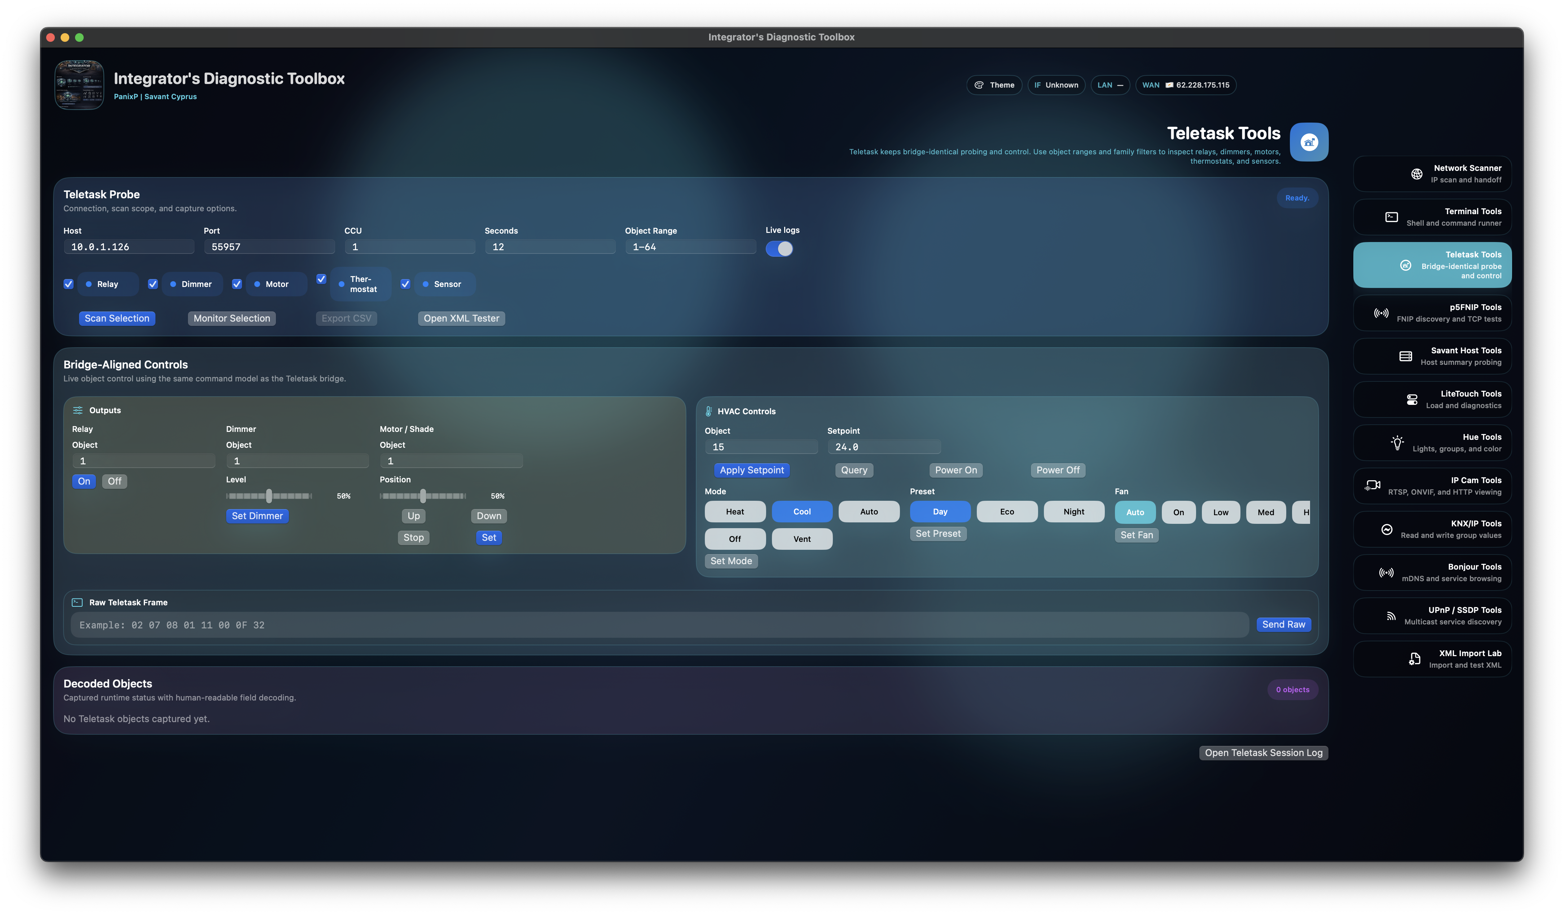Viewport: 1564px width, 915px height.
Task: Click the Scan Selection button
Action: coord(117,318)
